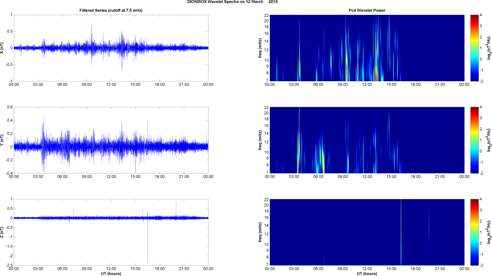The width and height of the screenshot is (492, 276).
Task: Click "UT (hours)" label under the Z series plot
Action: [111, 273]
